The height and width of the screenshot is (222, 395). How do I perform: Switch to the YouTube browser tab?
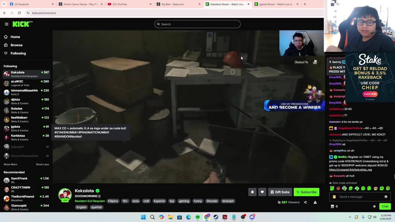coord(129,4)
